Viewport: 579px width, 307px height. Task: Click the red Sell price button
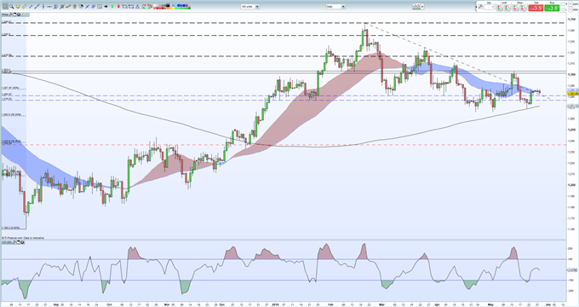click(x=536, y=9)
